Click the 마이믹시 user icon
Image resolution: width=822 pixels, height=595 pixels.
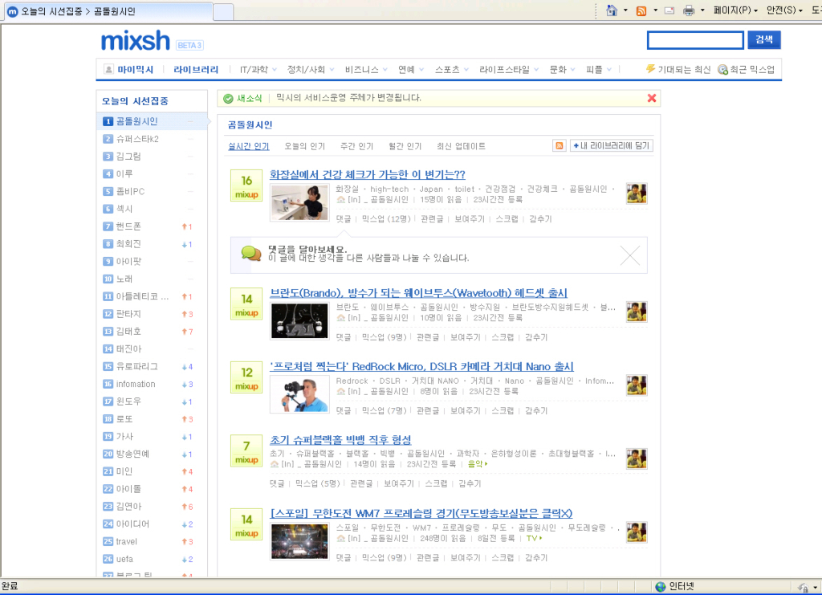(x=108, y=69)
